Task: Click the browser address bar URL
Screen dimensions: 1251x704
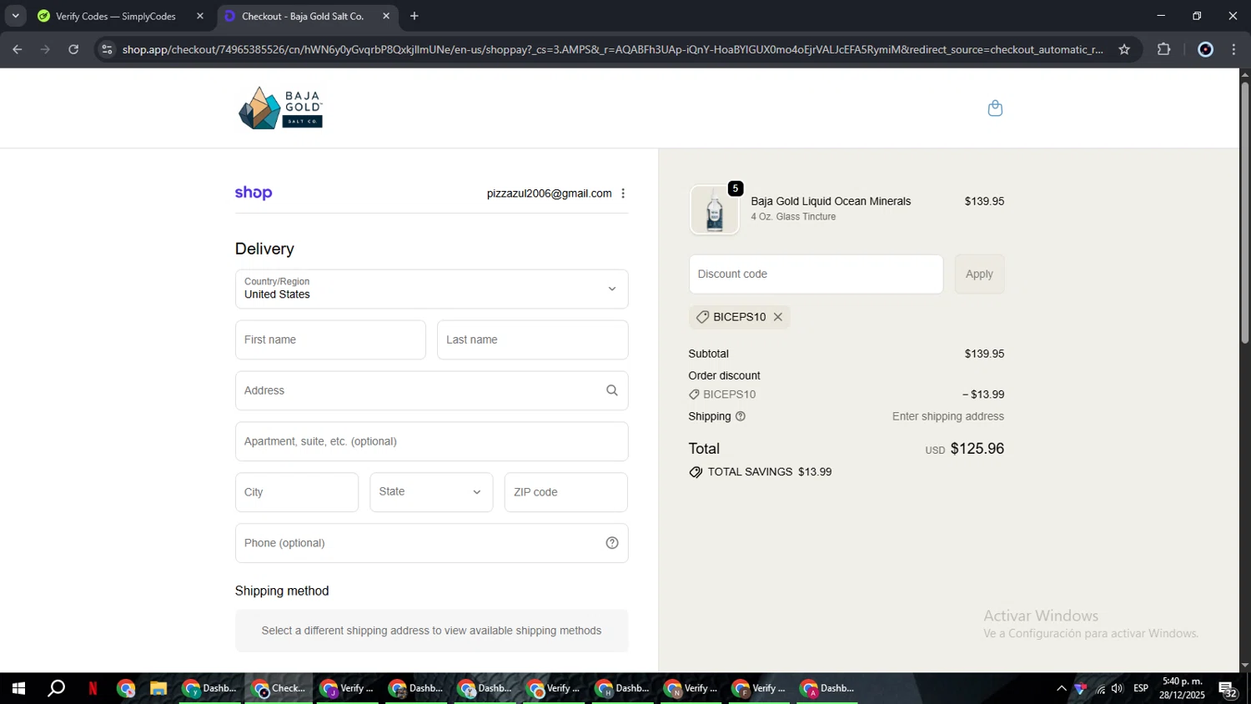Action: pyautogui.click(x=612, y=49)
